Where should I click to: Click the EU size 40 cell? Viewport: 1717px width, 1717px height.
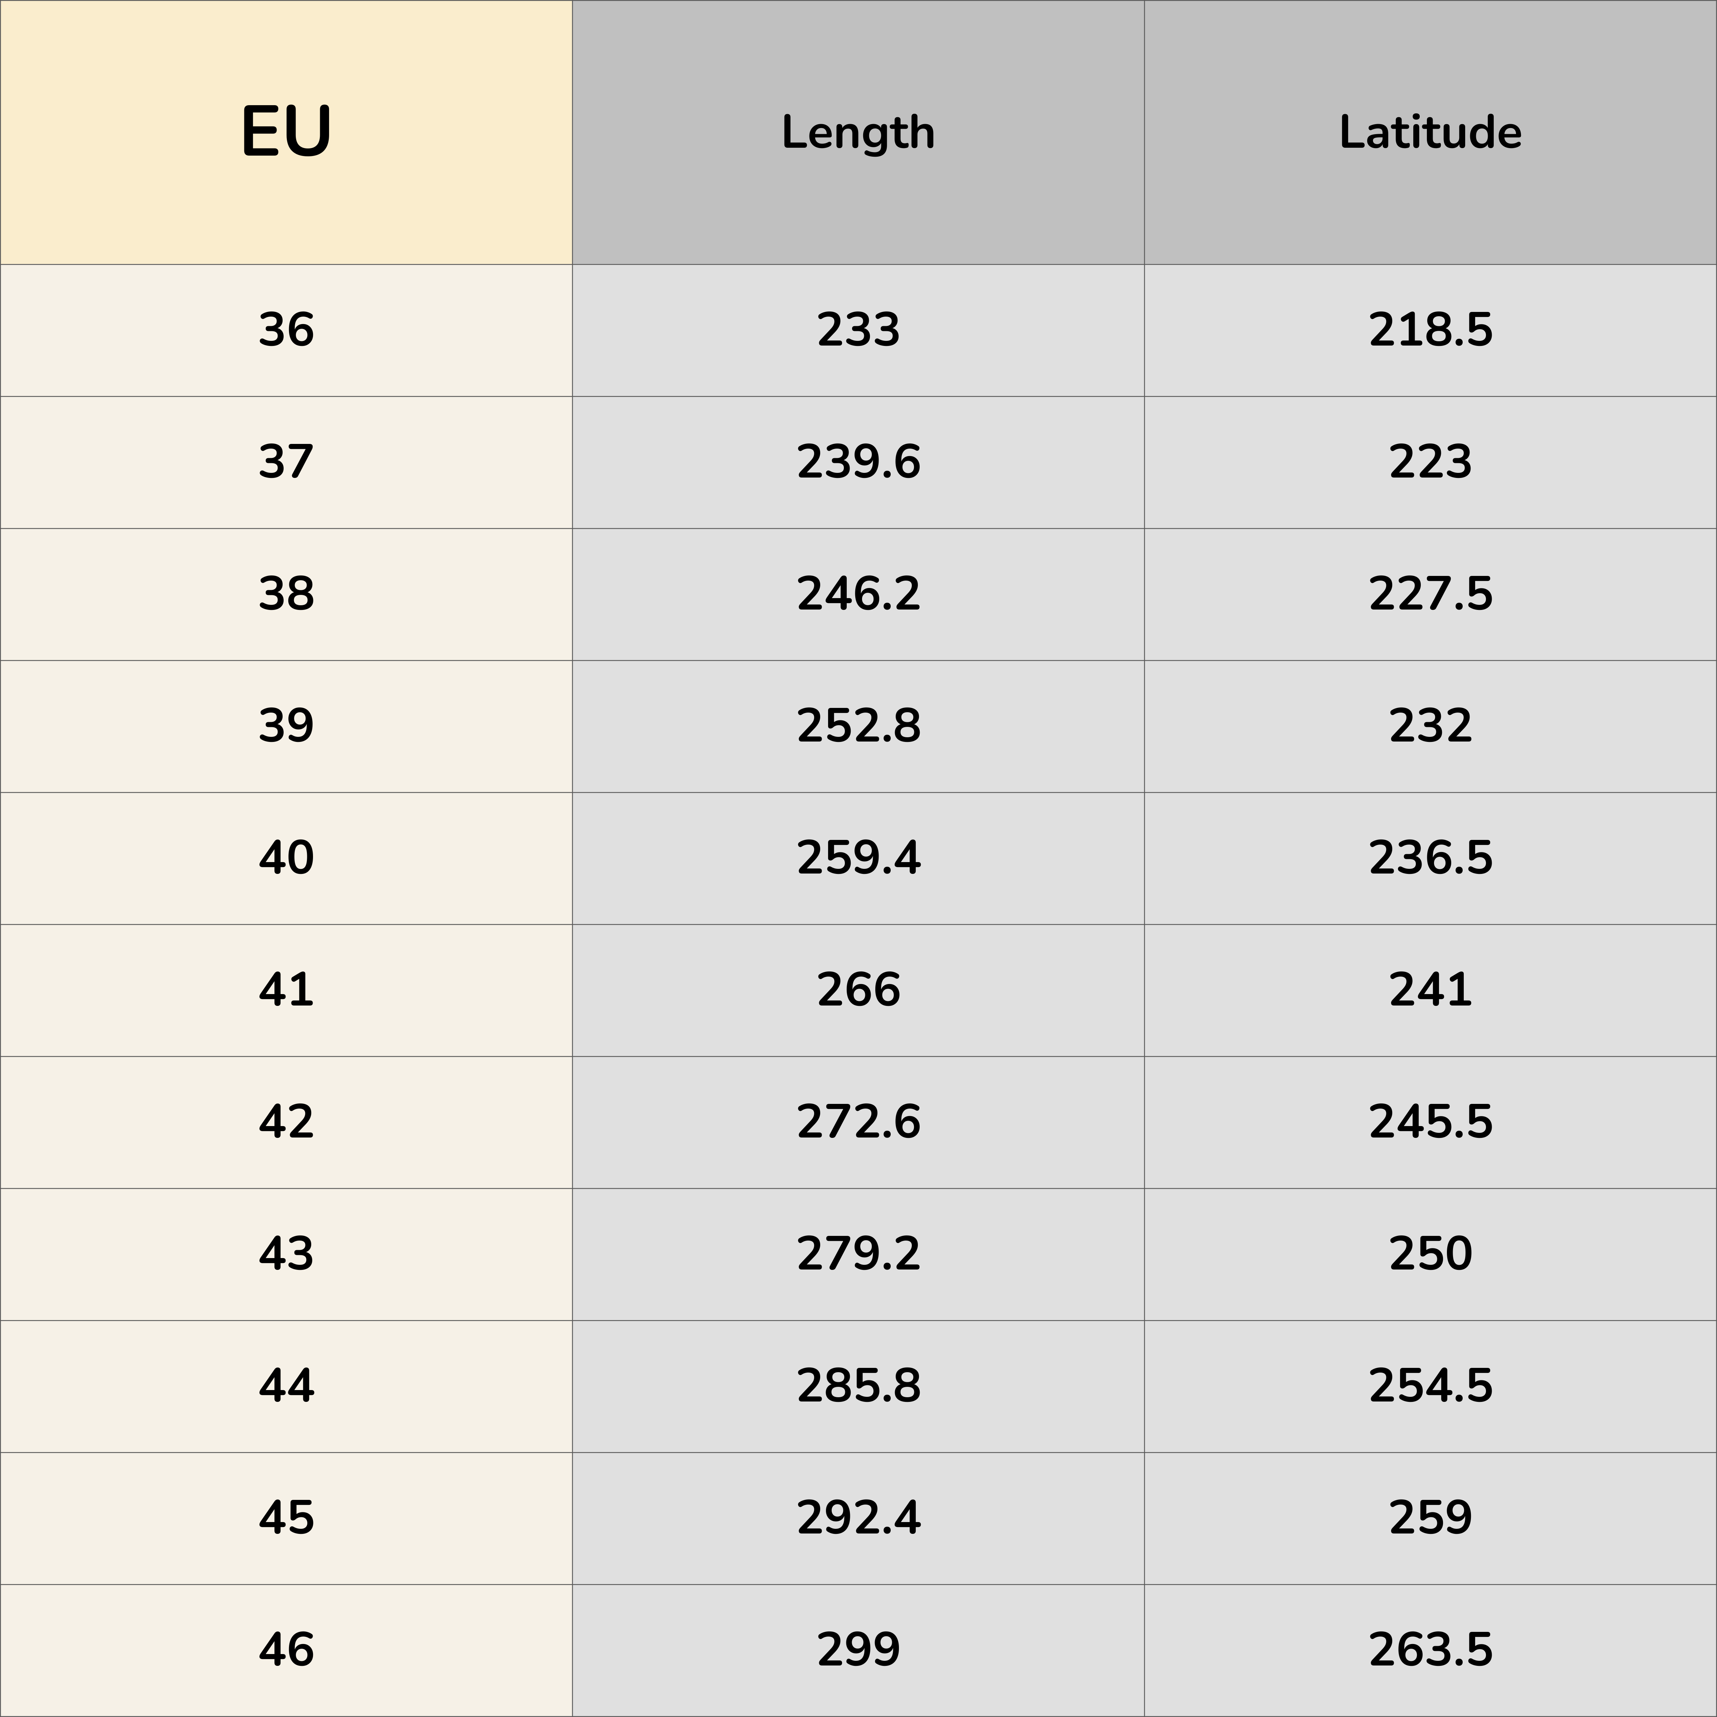(286, 858)
